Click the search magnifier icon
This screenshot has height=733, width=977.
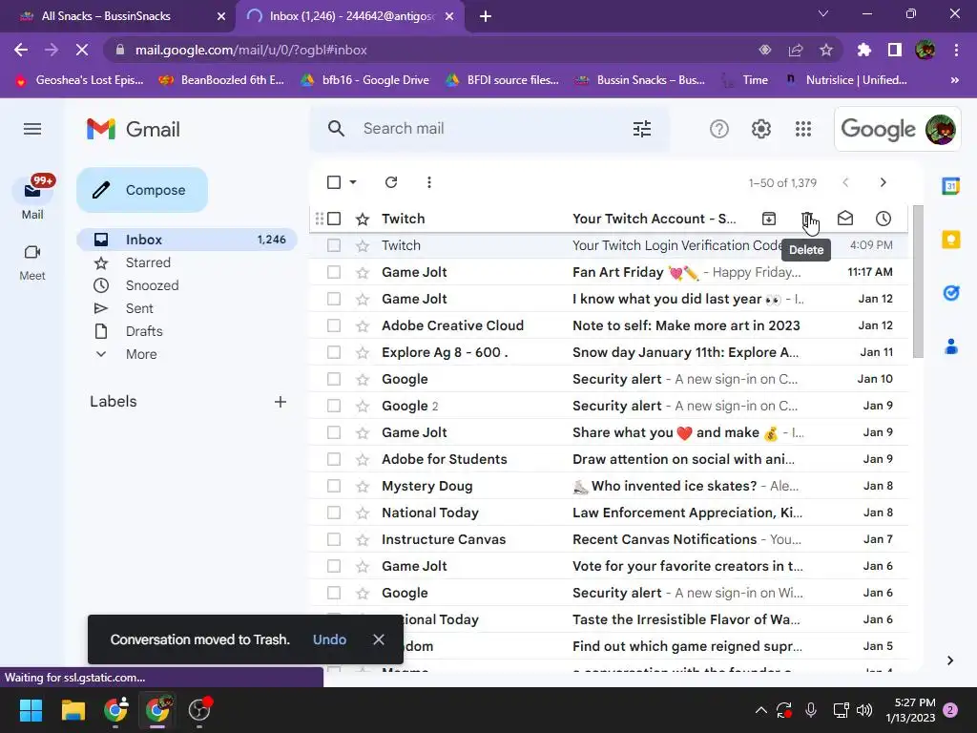click(x=336, y=129)
